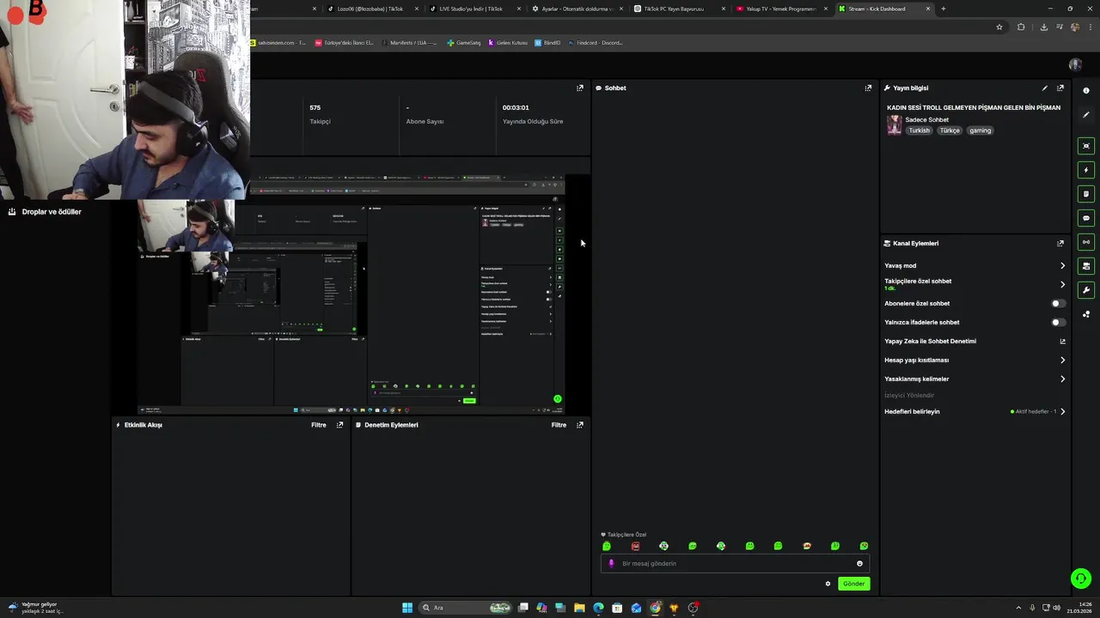
Task: Open the sahibinden.com bookmark
Action: pos(278,43)
